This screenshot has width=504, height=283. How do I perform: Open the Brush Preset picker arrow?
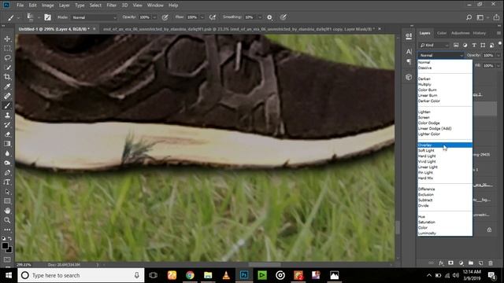point(38,17)
